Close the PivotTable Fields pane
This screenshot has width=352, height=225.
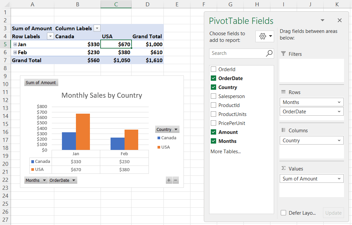[339, 20]
